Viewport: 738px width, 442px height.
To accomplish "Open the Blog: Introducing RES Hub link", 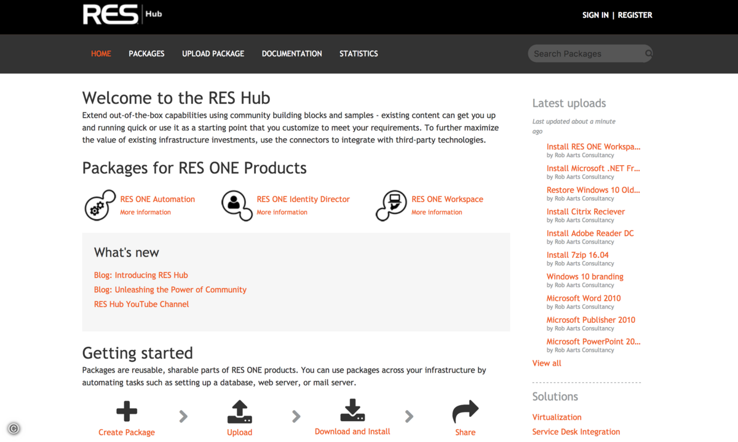I will (x=141, y=275).
